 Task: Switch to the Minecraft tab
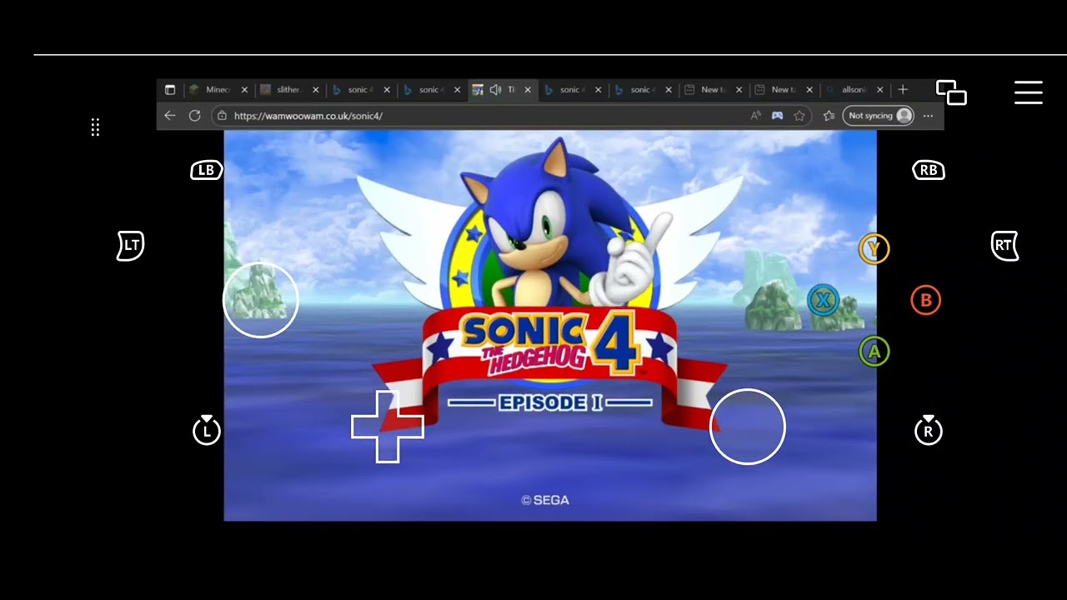218,90
